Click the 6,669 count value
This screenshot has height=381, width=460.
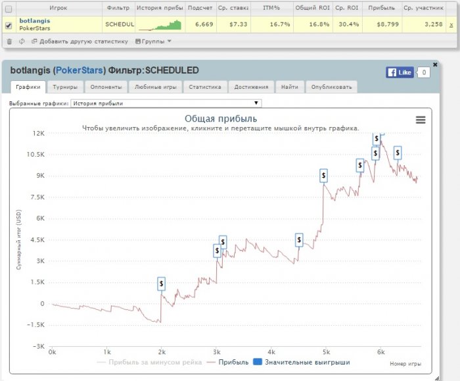coord(204,24)
